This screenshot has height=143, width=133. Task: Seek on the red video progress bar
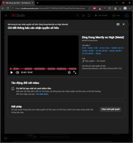pos(43,69)
